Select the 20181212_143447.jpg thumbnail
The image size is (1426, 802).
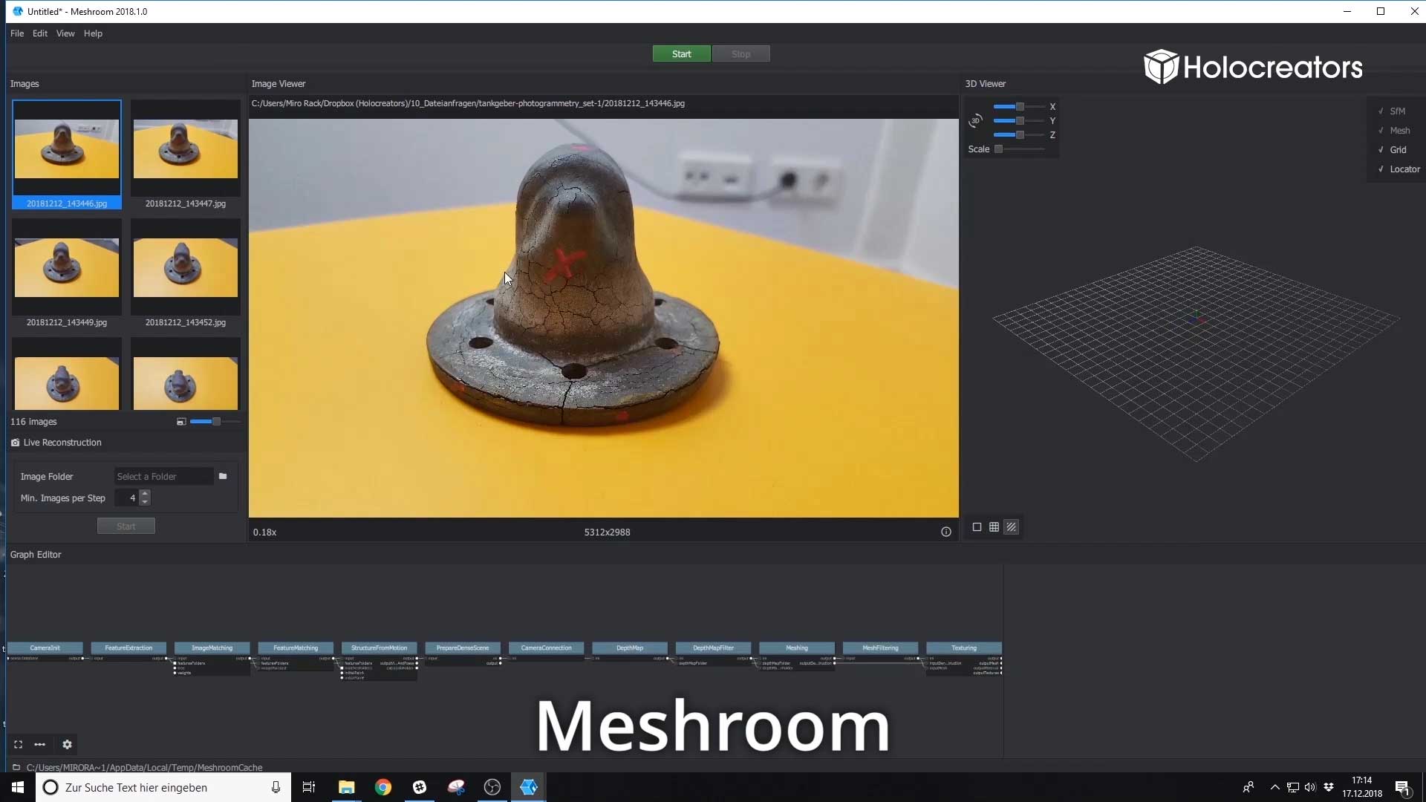[185, 150]
